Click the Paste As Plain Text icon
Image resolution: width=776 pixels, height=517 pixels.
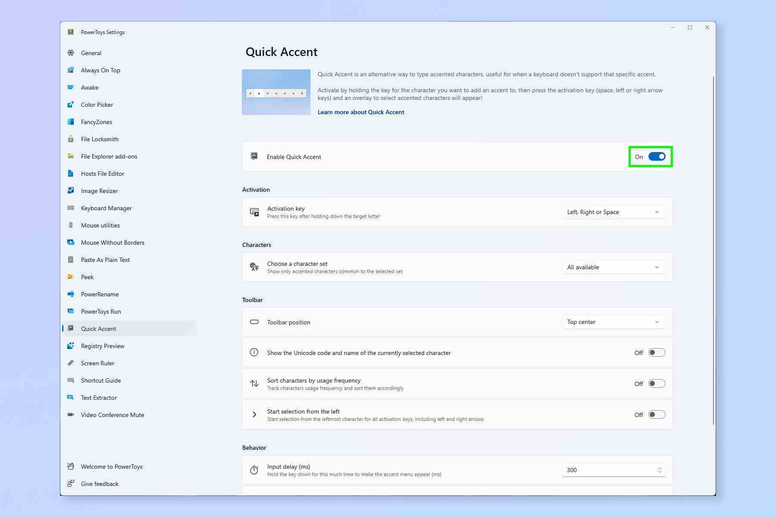pos(71,259)
